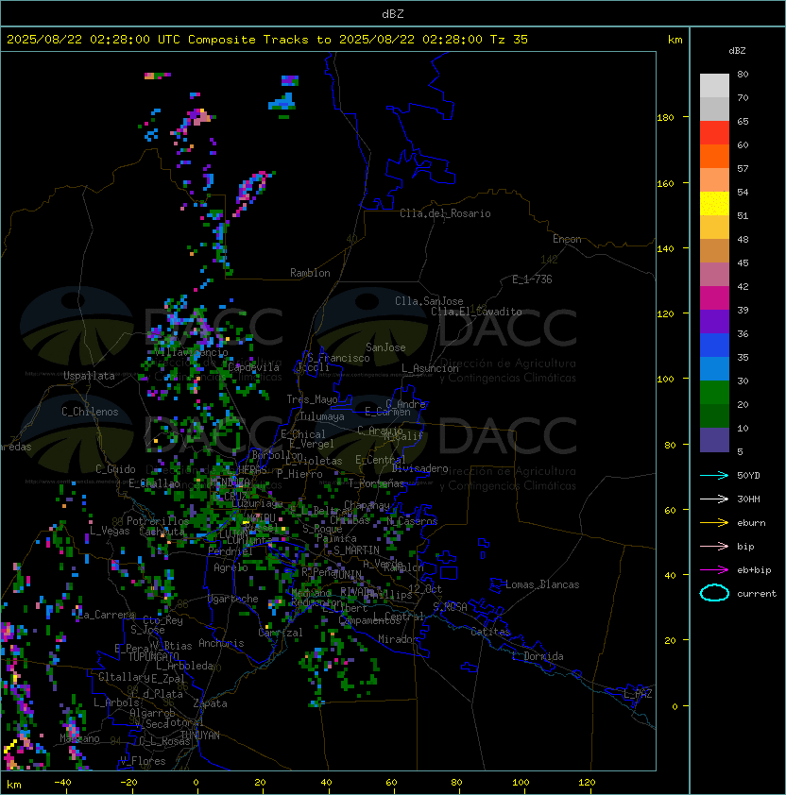Click the Lomas_Blancas place label
The image size is (786, 795).
click(542, 584)
